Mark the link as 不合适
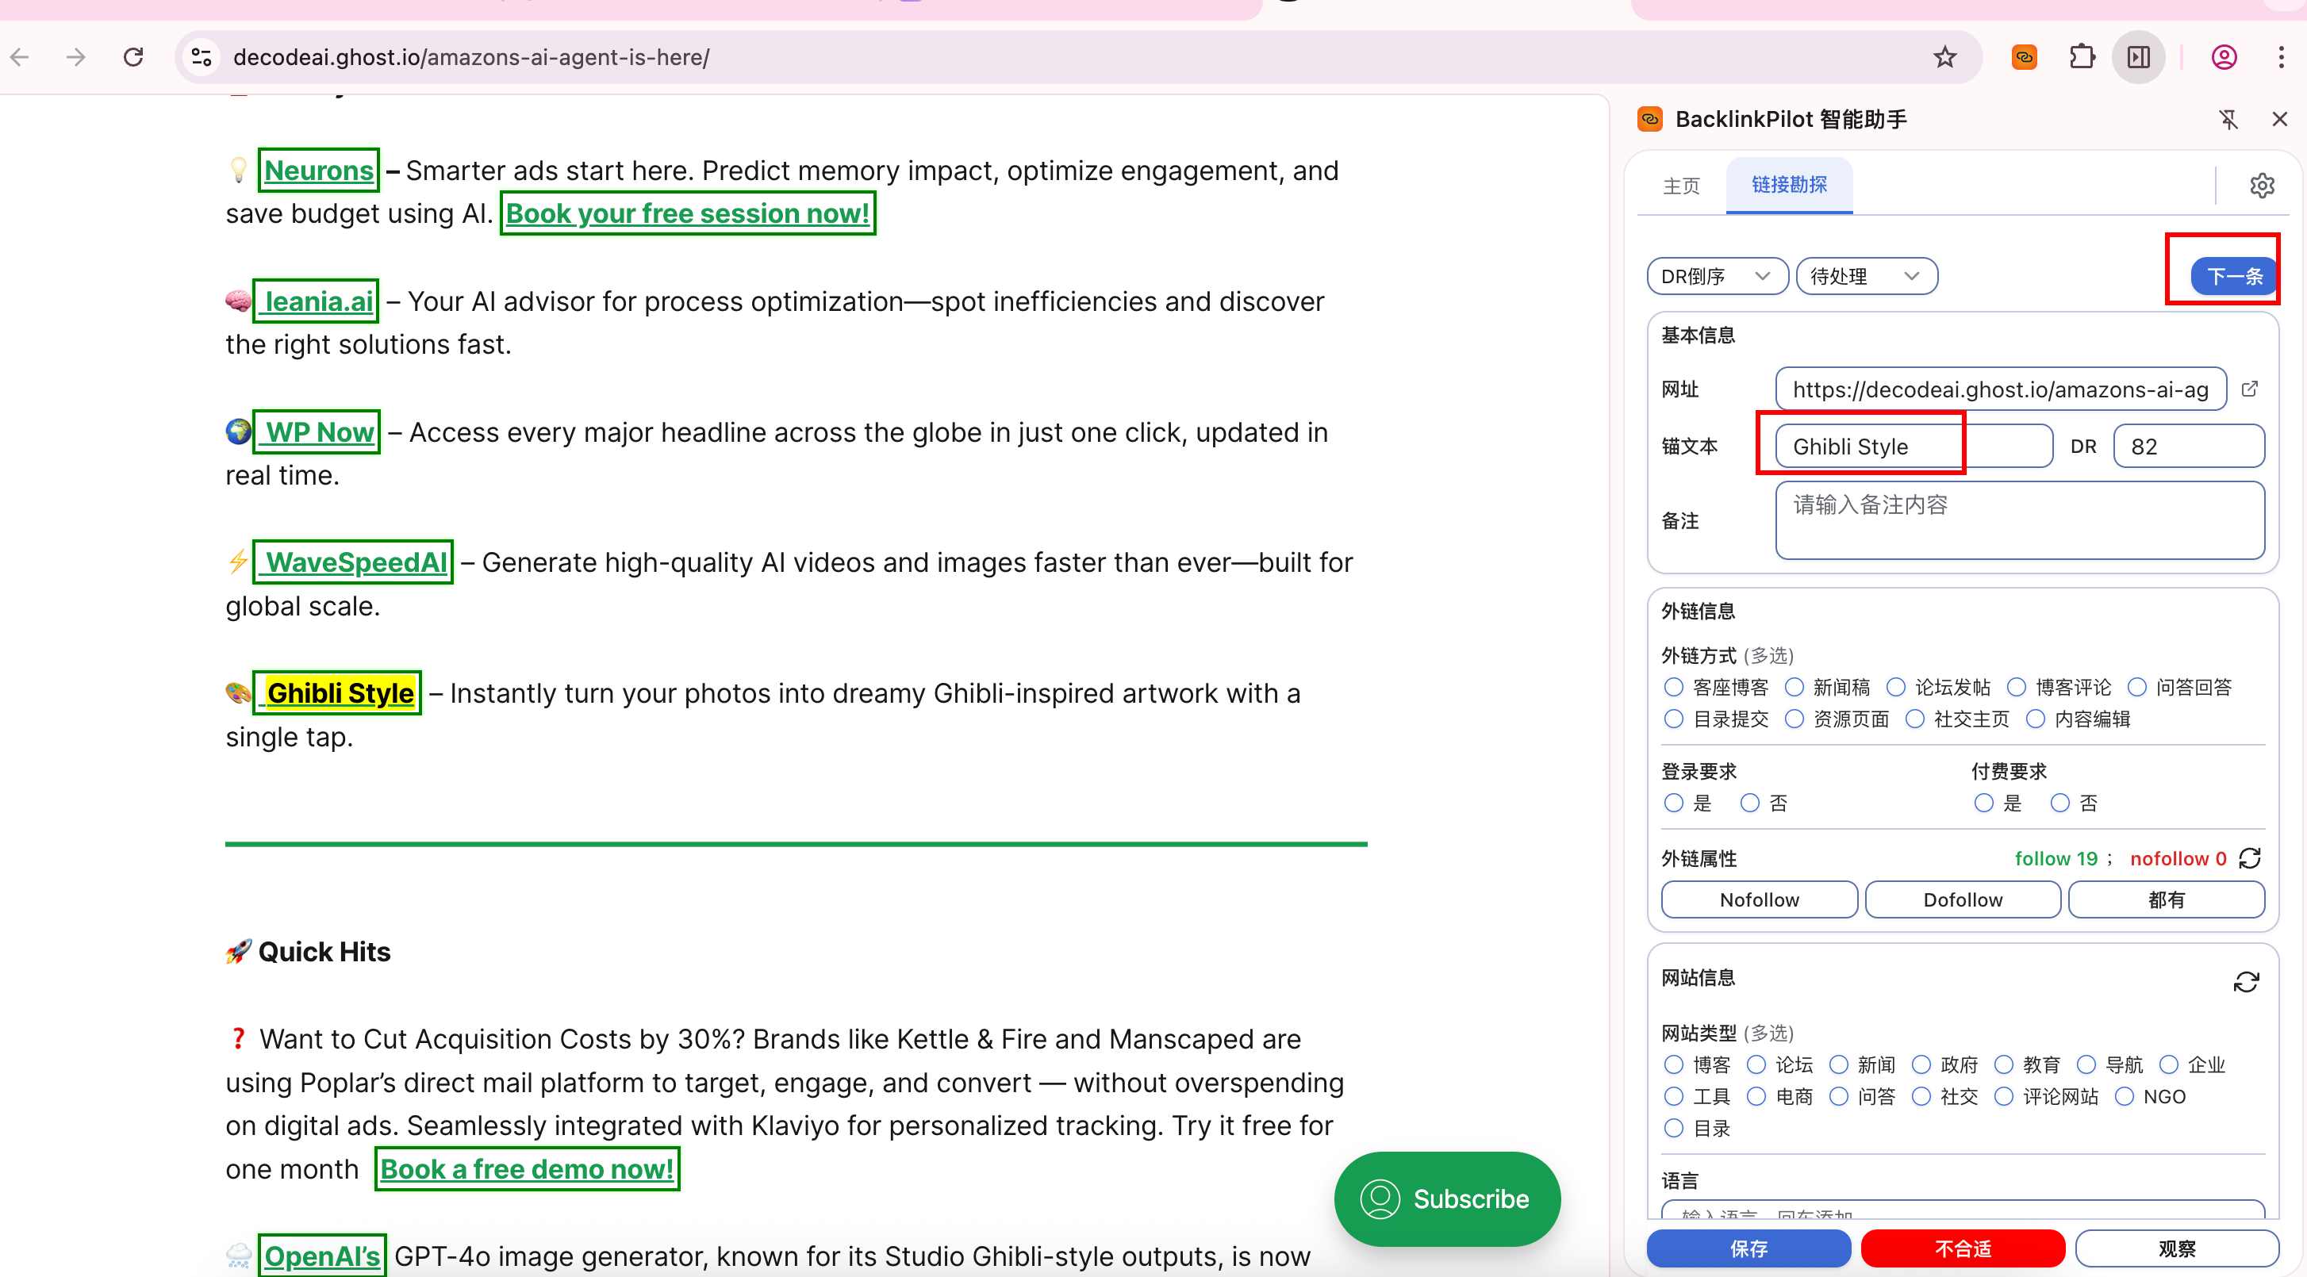 click(1962, 1248)
